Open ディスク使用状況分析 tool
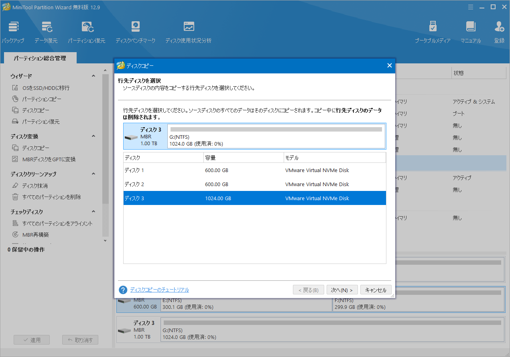 [188, 32]
